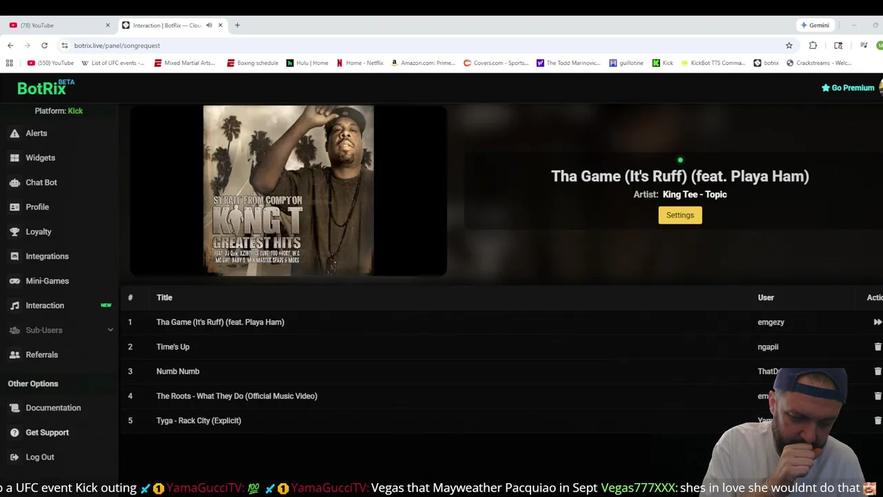The image size is (883, 497).
Task: Open Covers.com Sports bookmark
Action: click(x=496, y=63)
